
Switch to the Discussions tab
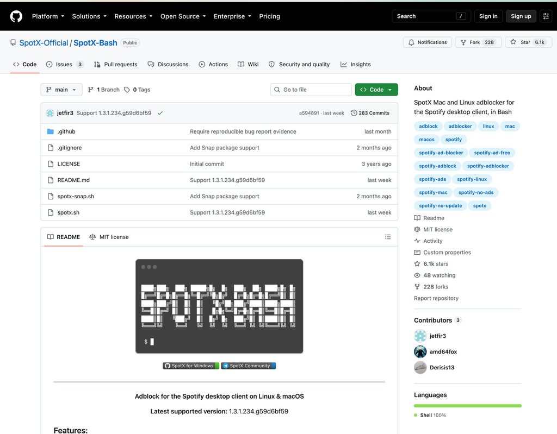(168, 64)
